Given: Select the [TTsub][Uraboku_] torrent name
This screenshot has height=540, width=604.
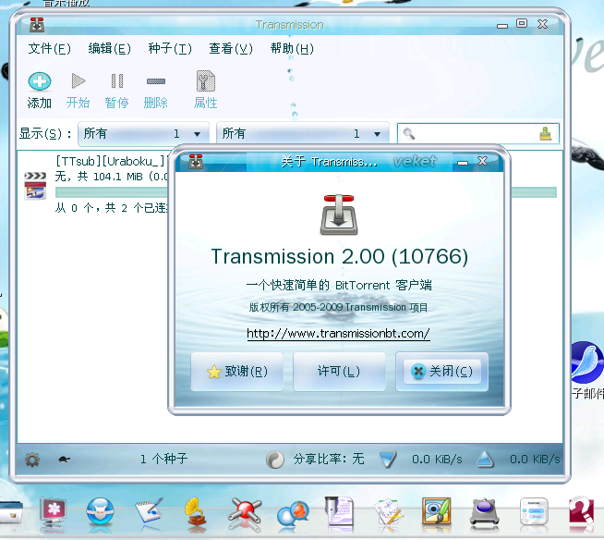Looking at the screenshot, I should [x=110, y=161].
